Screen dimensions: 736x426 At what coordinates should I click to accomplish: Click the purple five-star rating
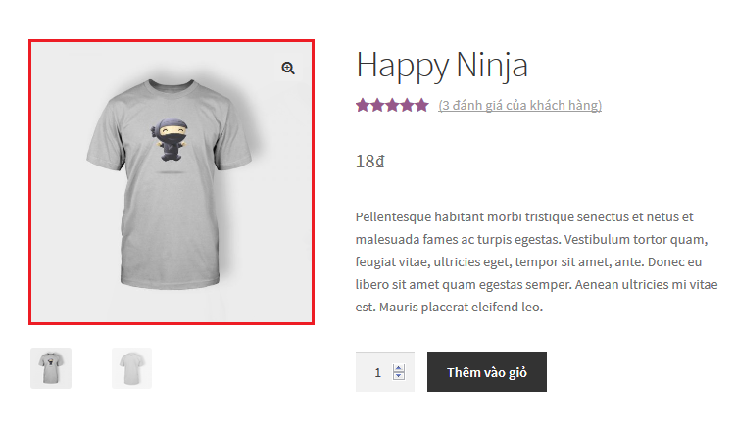(x=392, y=105)
